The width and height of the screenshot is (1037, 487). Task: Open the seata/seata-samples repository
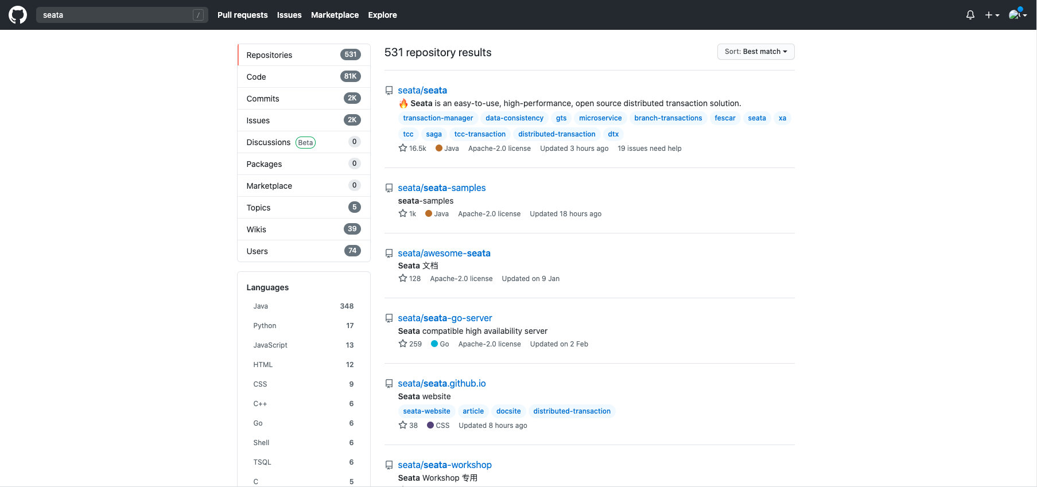point(442,188)
